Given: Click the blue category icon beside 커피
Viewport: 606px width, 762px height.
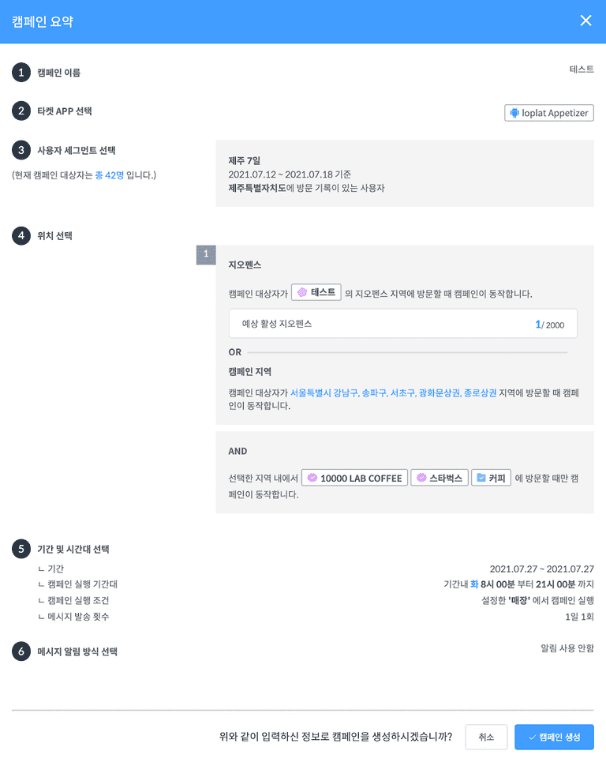Looking at the screenshot, I should (x=481, y=478).
